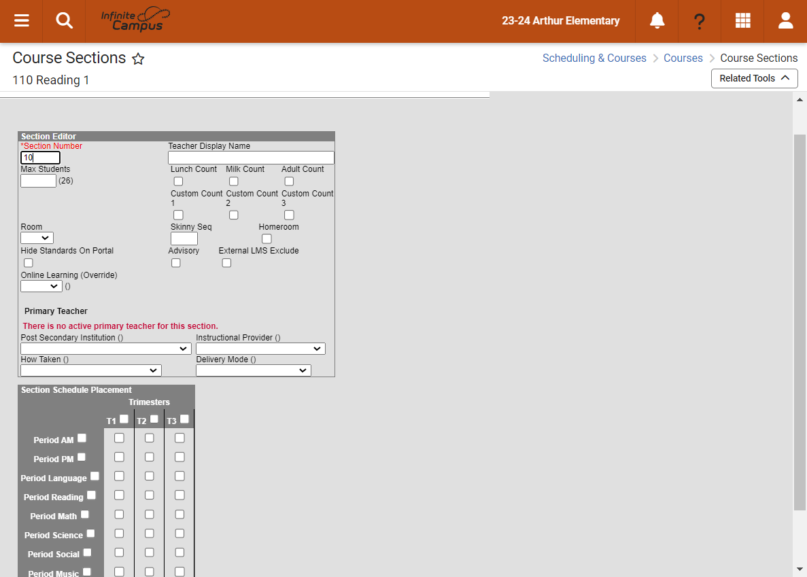
Task: Toggle the Homeroom checkbox
Action: click(x=267, y=239)
